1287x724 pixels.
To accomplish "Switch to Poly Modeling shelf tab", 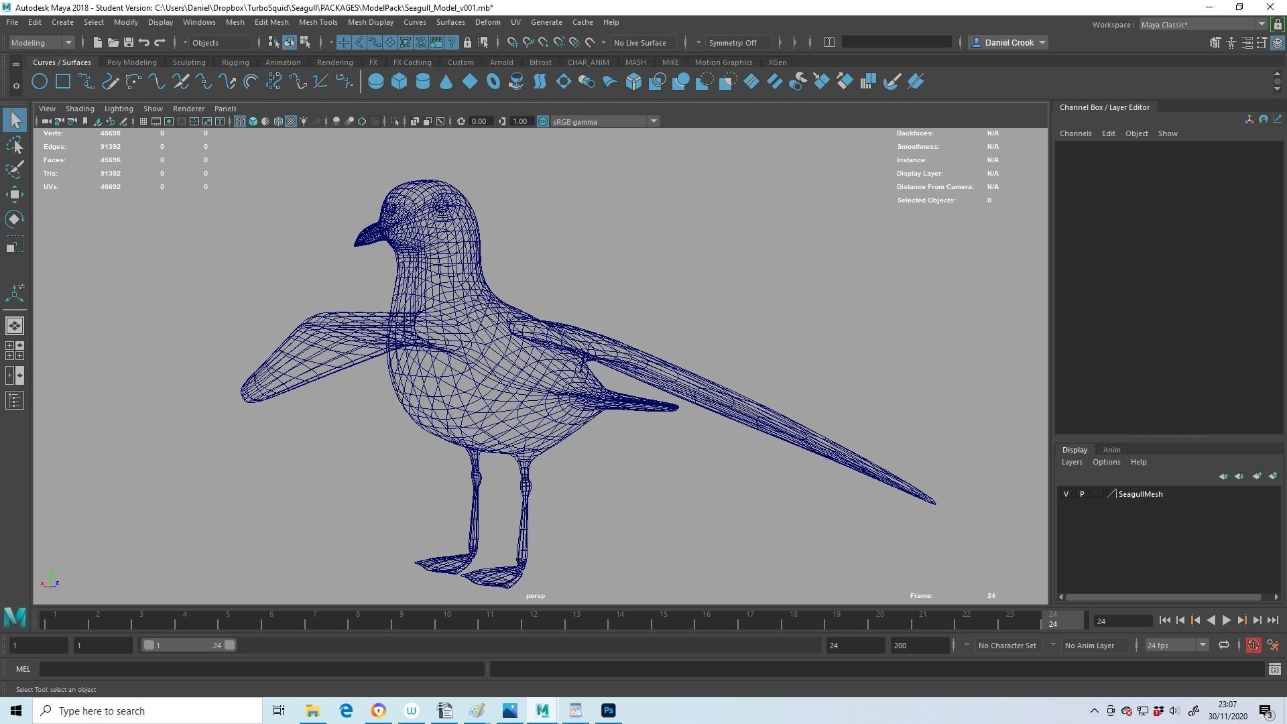I will coord(131,62).
